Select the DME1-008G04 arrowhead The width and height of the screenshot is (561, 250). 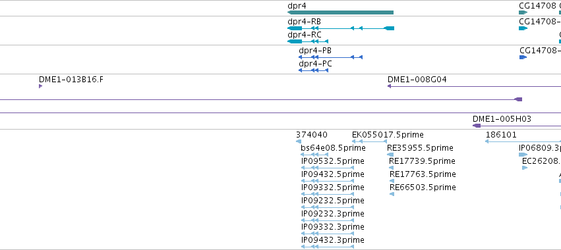389,86
